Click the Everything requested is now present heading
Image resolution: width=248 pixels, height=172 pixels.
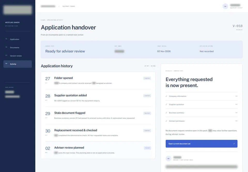[x=189, y=82]
